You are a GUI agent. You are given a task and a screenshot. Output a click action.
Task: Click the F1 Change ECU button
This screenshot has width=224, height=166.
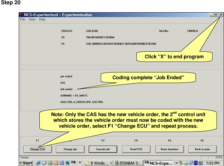coord(38,149)
